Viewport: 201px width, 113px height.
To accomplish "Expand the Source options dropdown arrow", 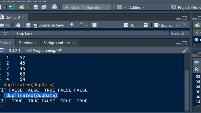I will (177, 25).
